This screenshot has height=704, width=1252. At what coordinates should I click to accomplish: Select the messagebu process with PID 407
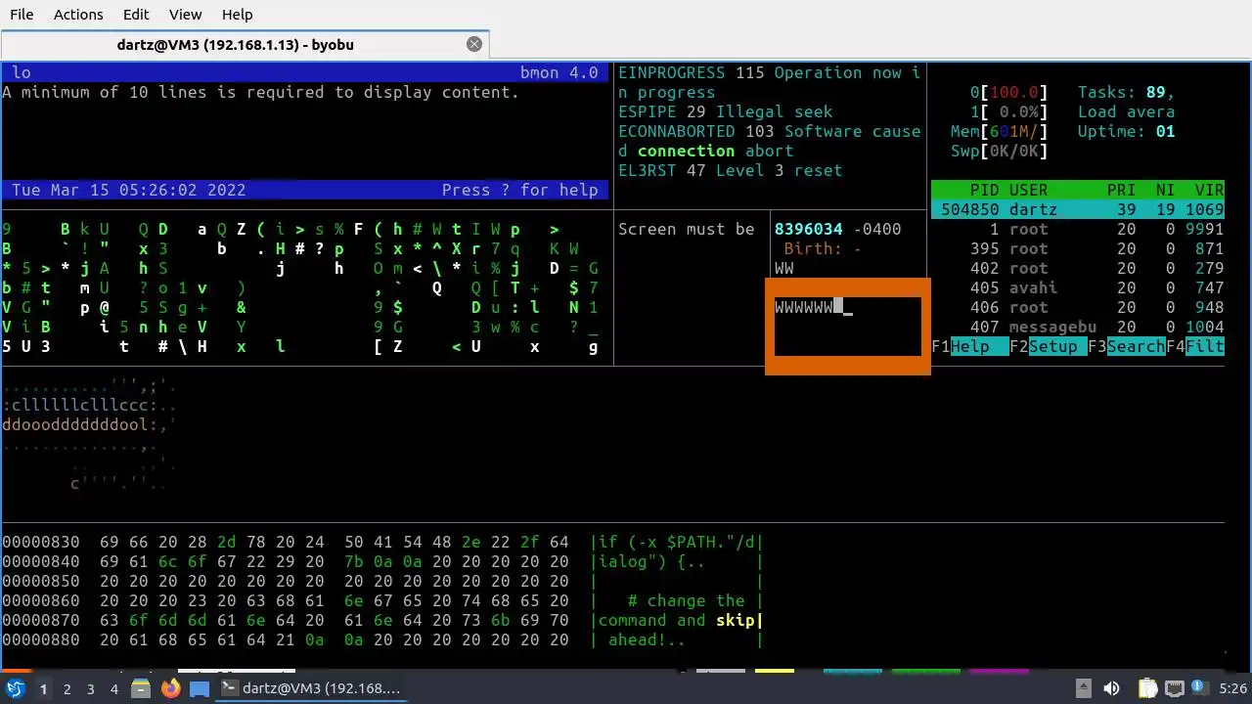(1078, 327)
